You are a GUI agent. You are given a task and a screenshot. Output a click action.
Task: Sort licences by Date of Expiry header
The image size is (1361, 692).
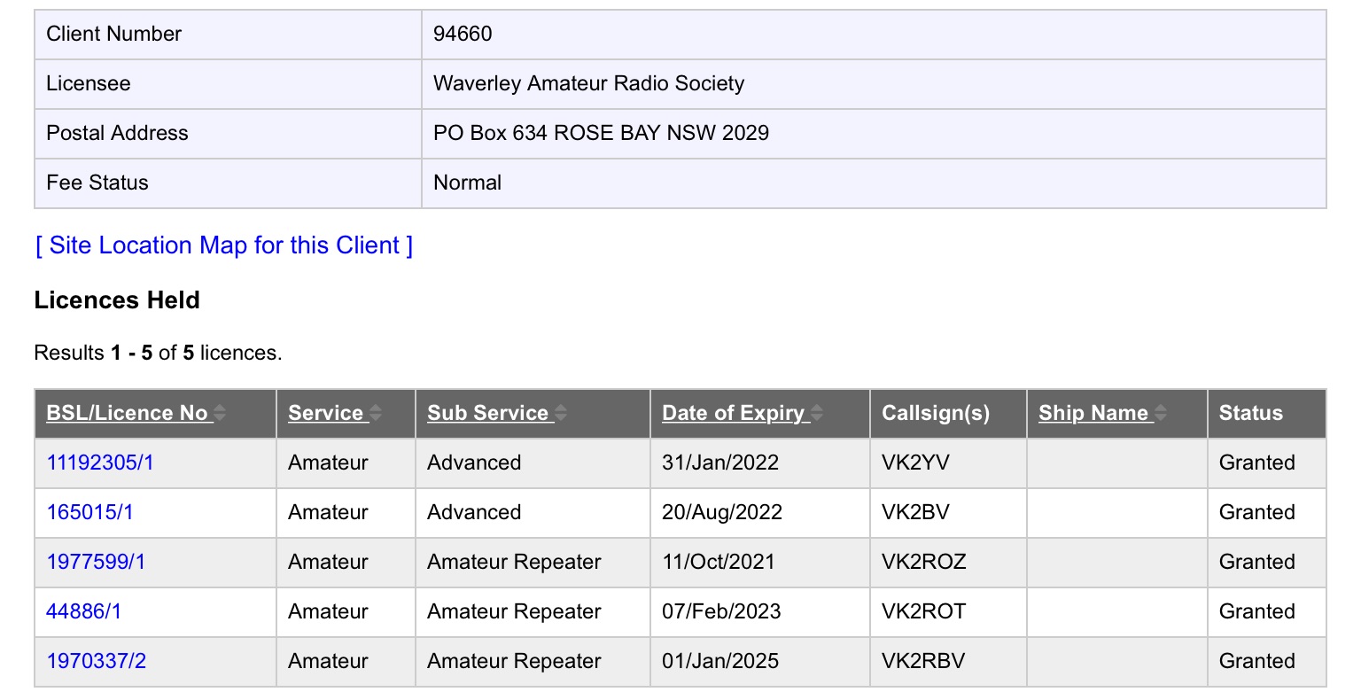pos(733,414)
